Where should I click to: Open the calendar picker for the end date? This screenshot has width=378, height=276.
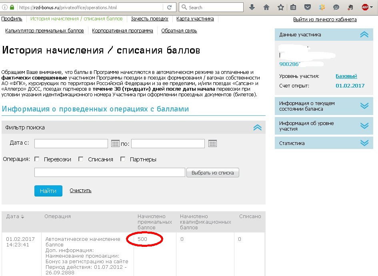tap(212, 143)
